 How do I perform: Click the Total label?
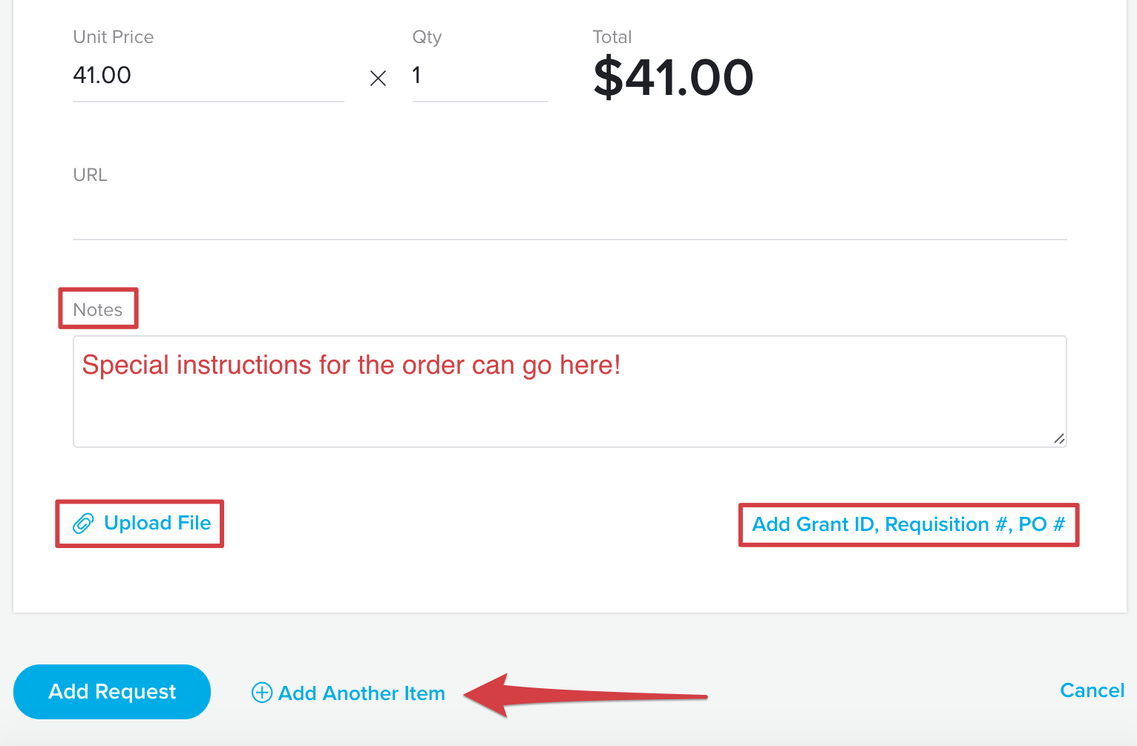[612, 37]
